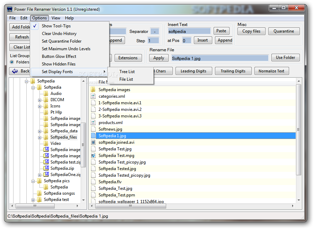314x229 pixels.
Task: Click the 1-Softpedia movie.avi.1 file icon
Action: click(93, 103)
